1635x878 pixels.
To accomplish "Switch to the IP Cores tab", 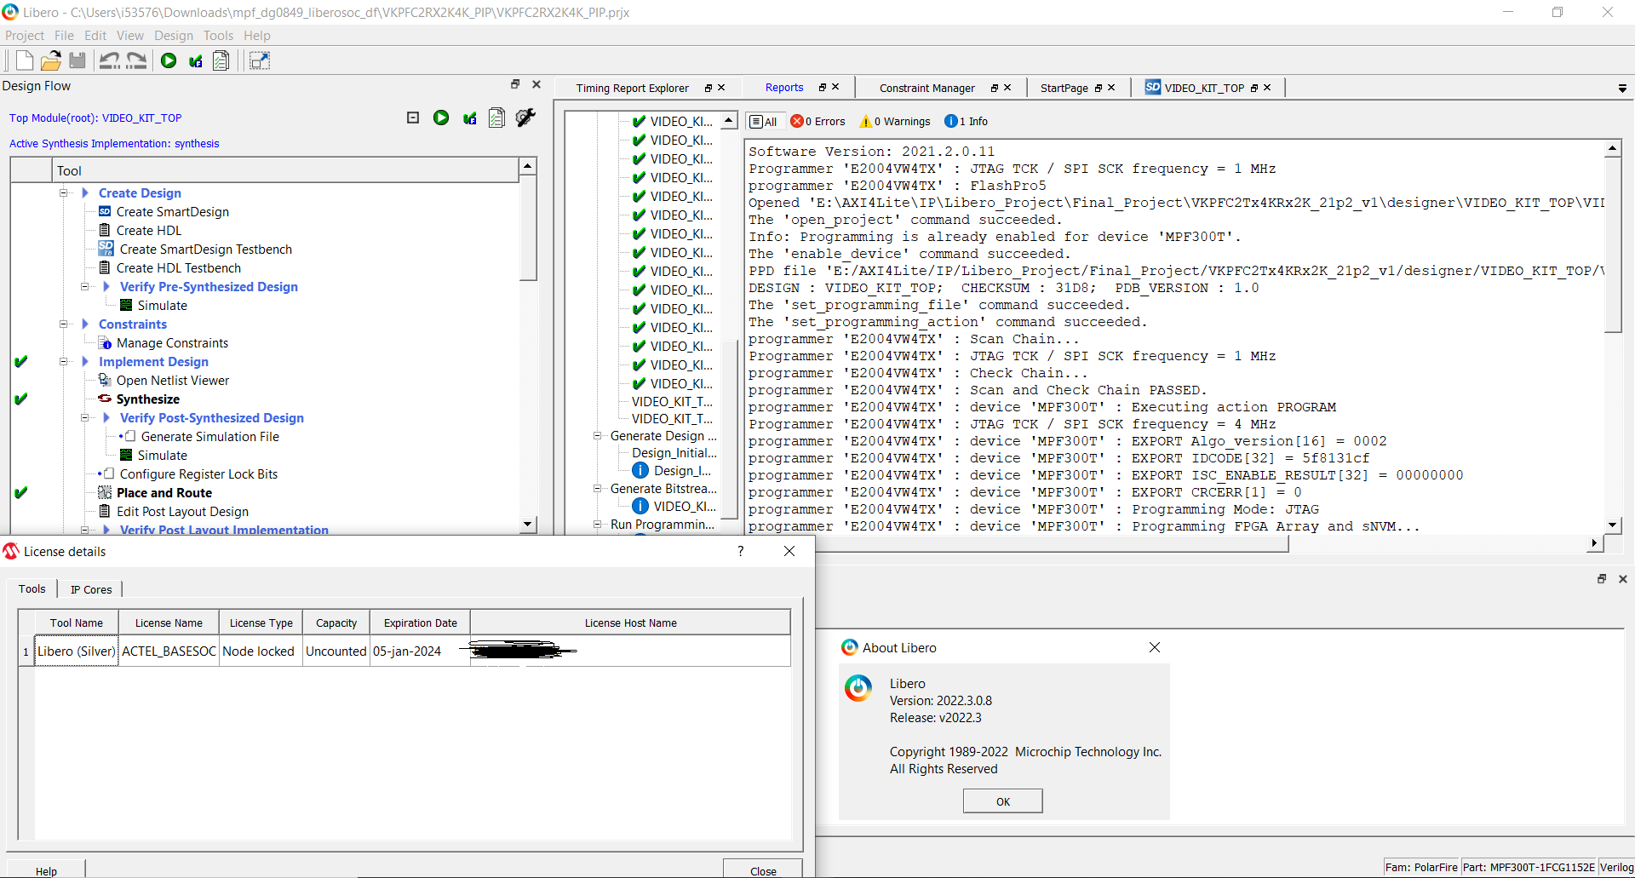I will pos(90,589).
